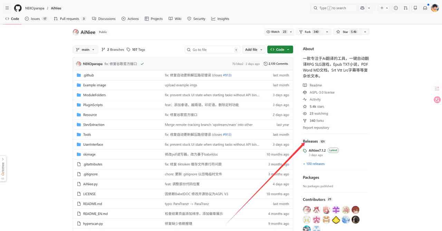Screen dimensions: 442x231
Task: Open the LICENSE file
Action: click(x=89, y=194)
